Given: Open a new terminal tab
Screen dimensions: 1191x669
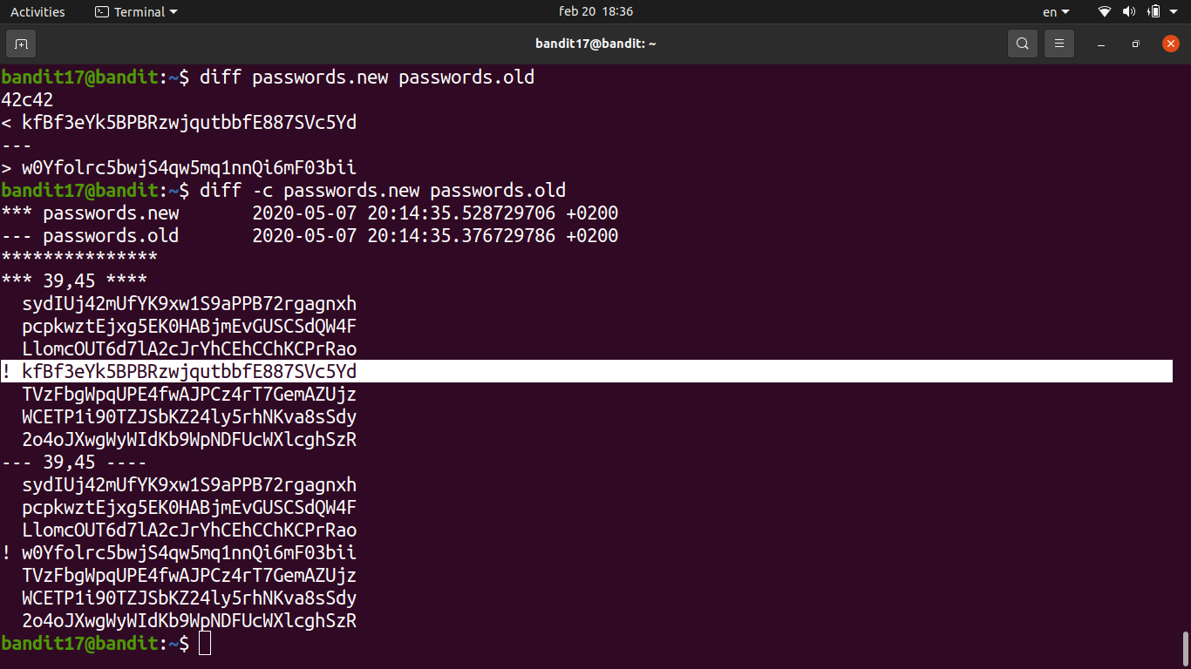Looking at the screenshot, I should tap(21, 44).
